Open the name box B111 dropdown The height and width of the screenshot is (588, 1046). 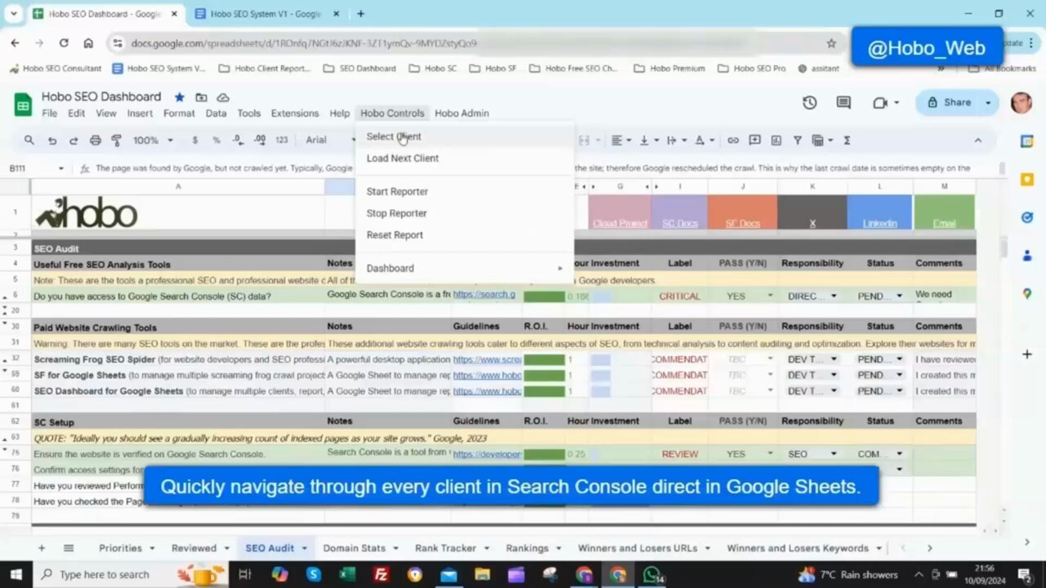click(x=60, y=168)
